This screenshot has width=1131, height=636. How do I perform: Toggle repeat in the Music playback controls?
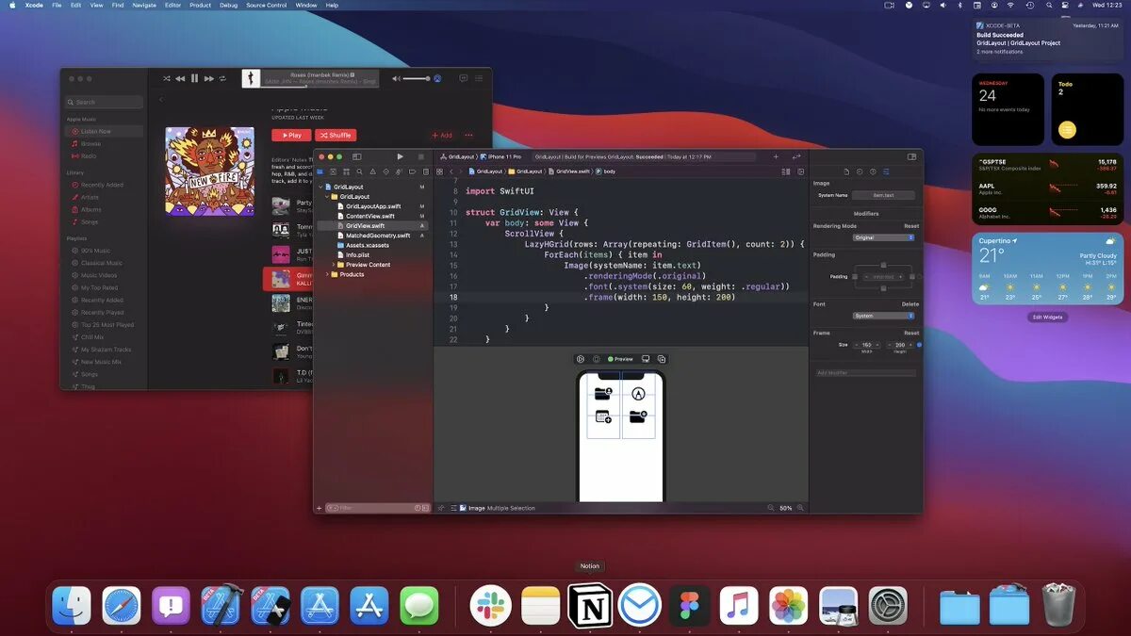[222, 78]
